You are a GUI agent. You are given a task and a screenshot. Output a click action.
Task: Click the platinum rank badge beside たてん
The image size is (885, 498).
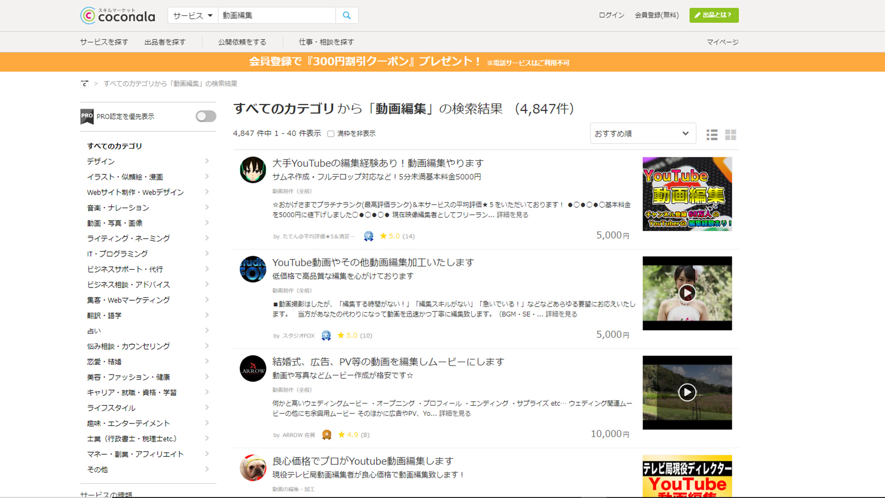368,236
